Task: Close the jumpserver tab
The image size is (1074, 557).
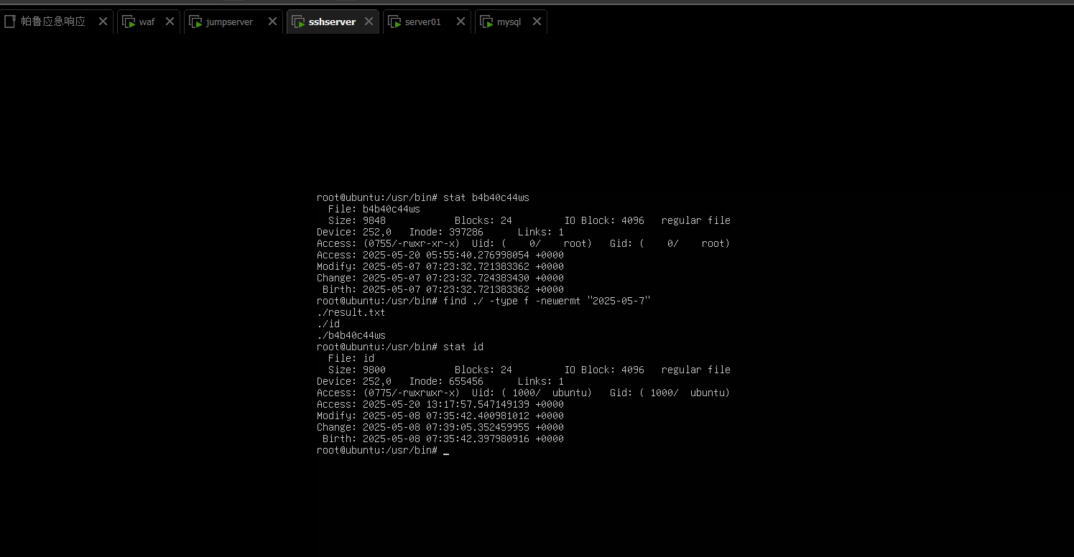Action: coord(272,22)
